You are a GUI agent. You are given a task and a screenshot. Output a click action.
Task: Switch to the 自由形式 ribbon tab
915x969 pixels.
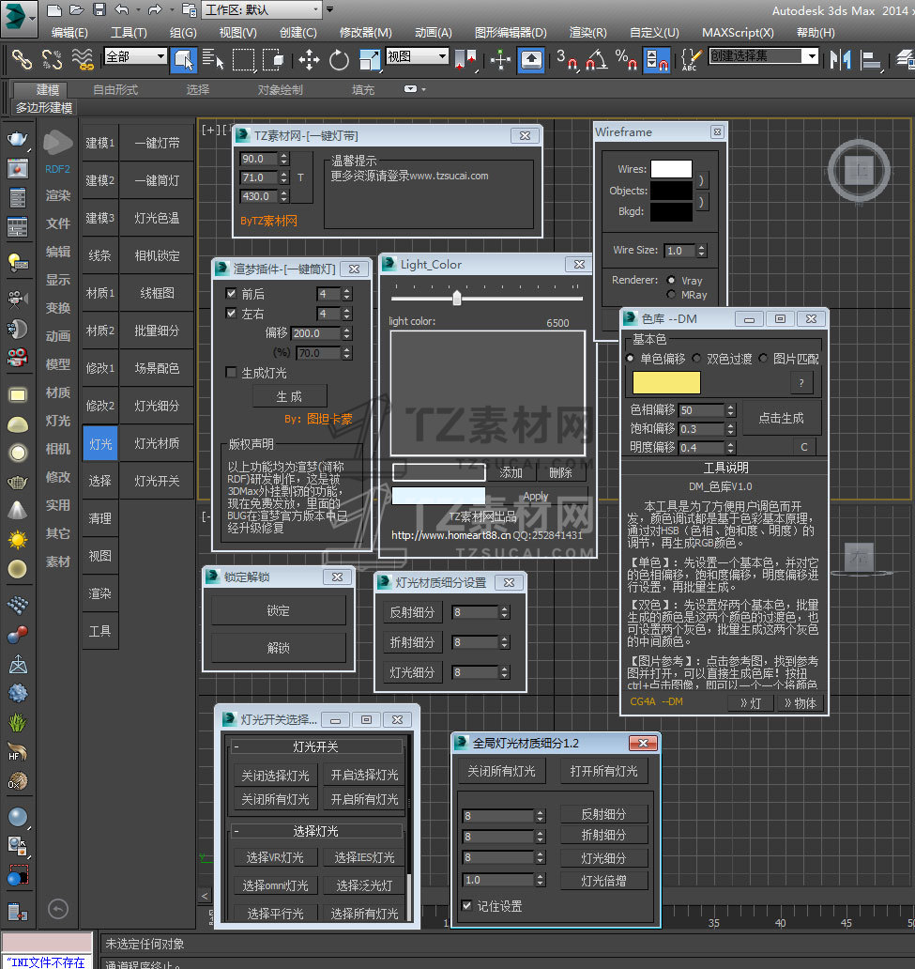(x=115, y=89)
